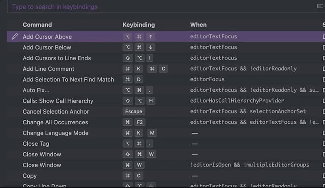Screen dimensions: 325x188
Task: Click the !editorIsOpen && !multipleEditorGroups when clause
Action: point(250,165)
